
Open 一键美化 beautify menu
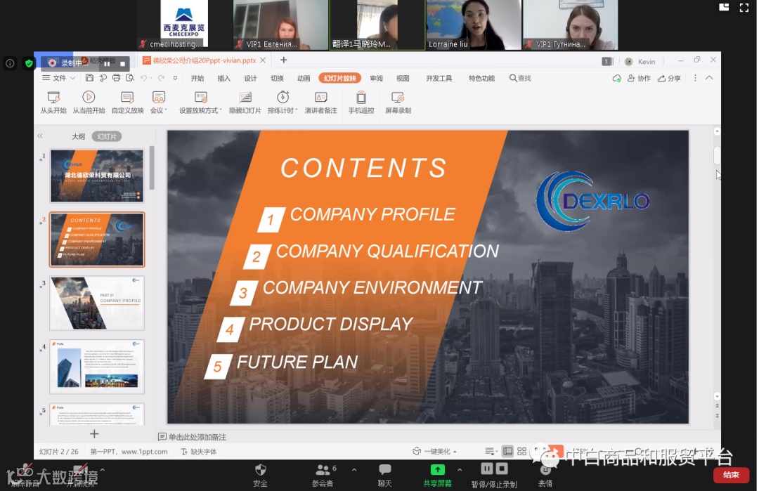(435, 452)
